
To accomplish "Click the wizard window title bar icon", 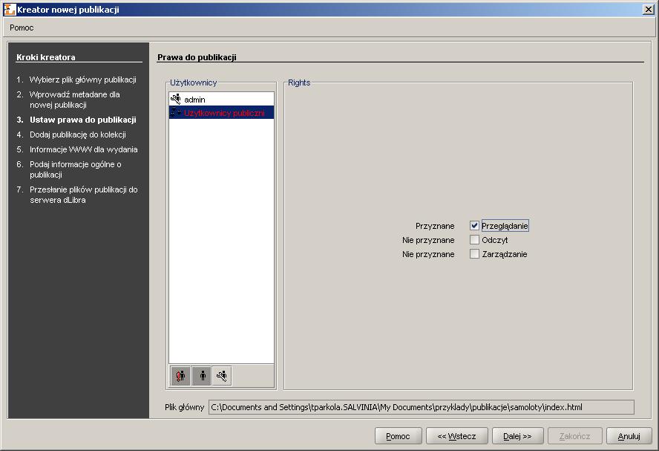I will click(x=9, y=9).
